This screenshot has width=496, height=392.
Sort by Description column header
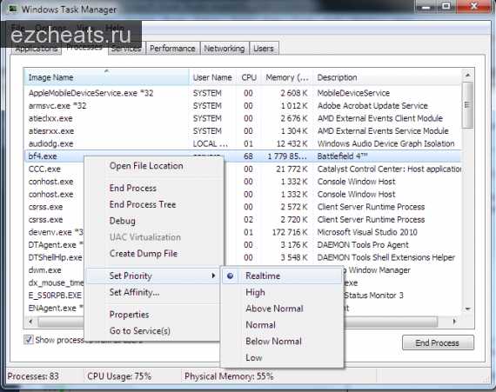click(x=387, y=77)
